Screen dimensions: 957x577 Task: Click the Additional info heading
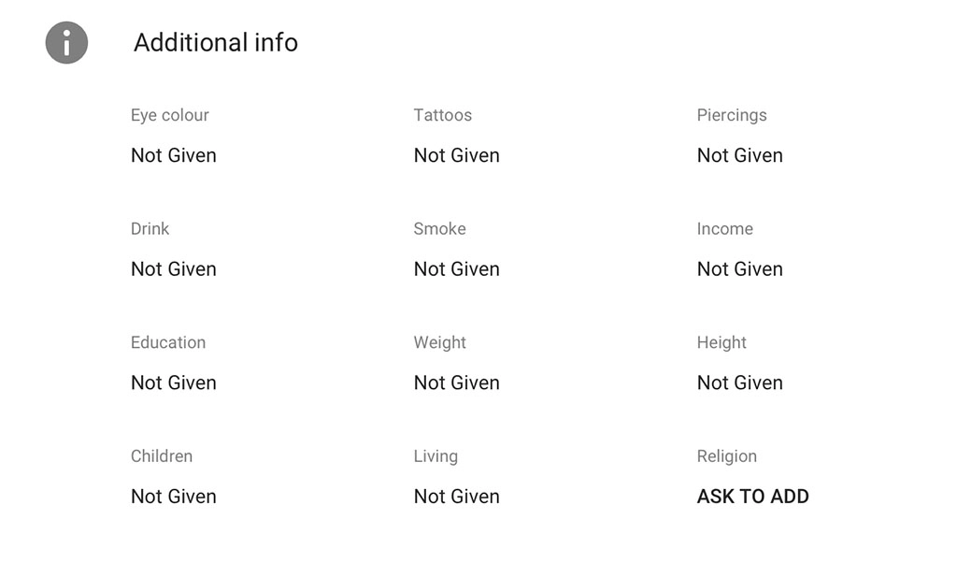[x=216, y=42]
